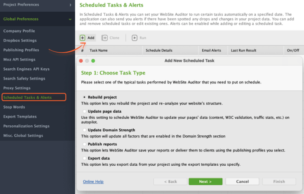Click the Run label in the toolbar
304x194 pixels.
143,38
